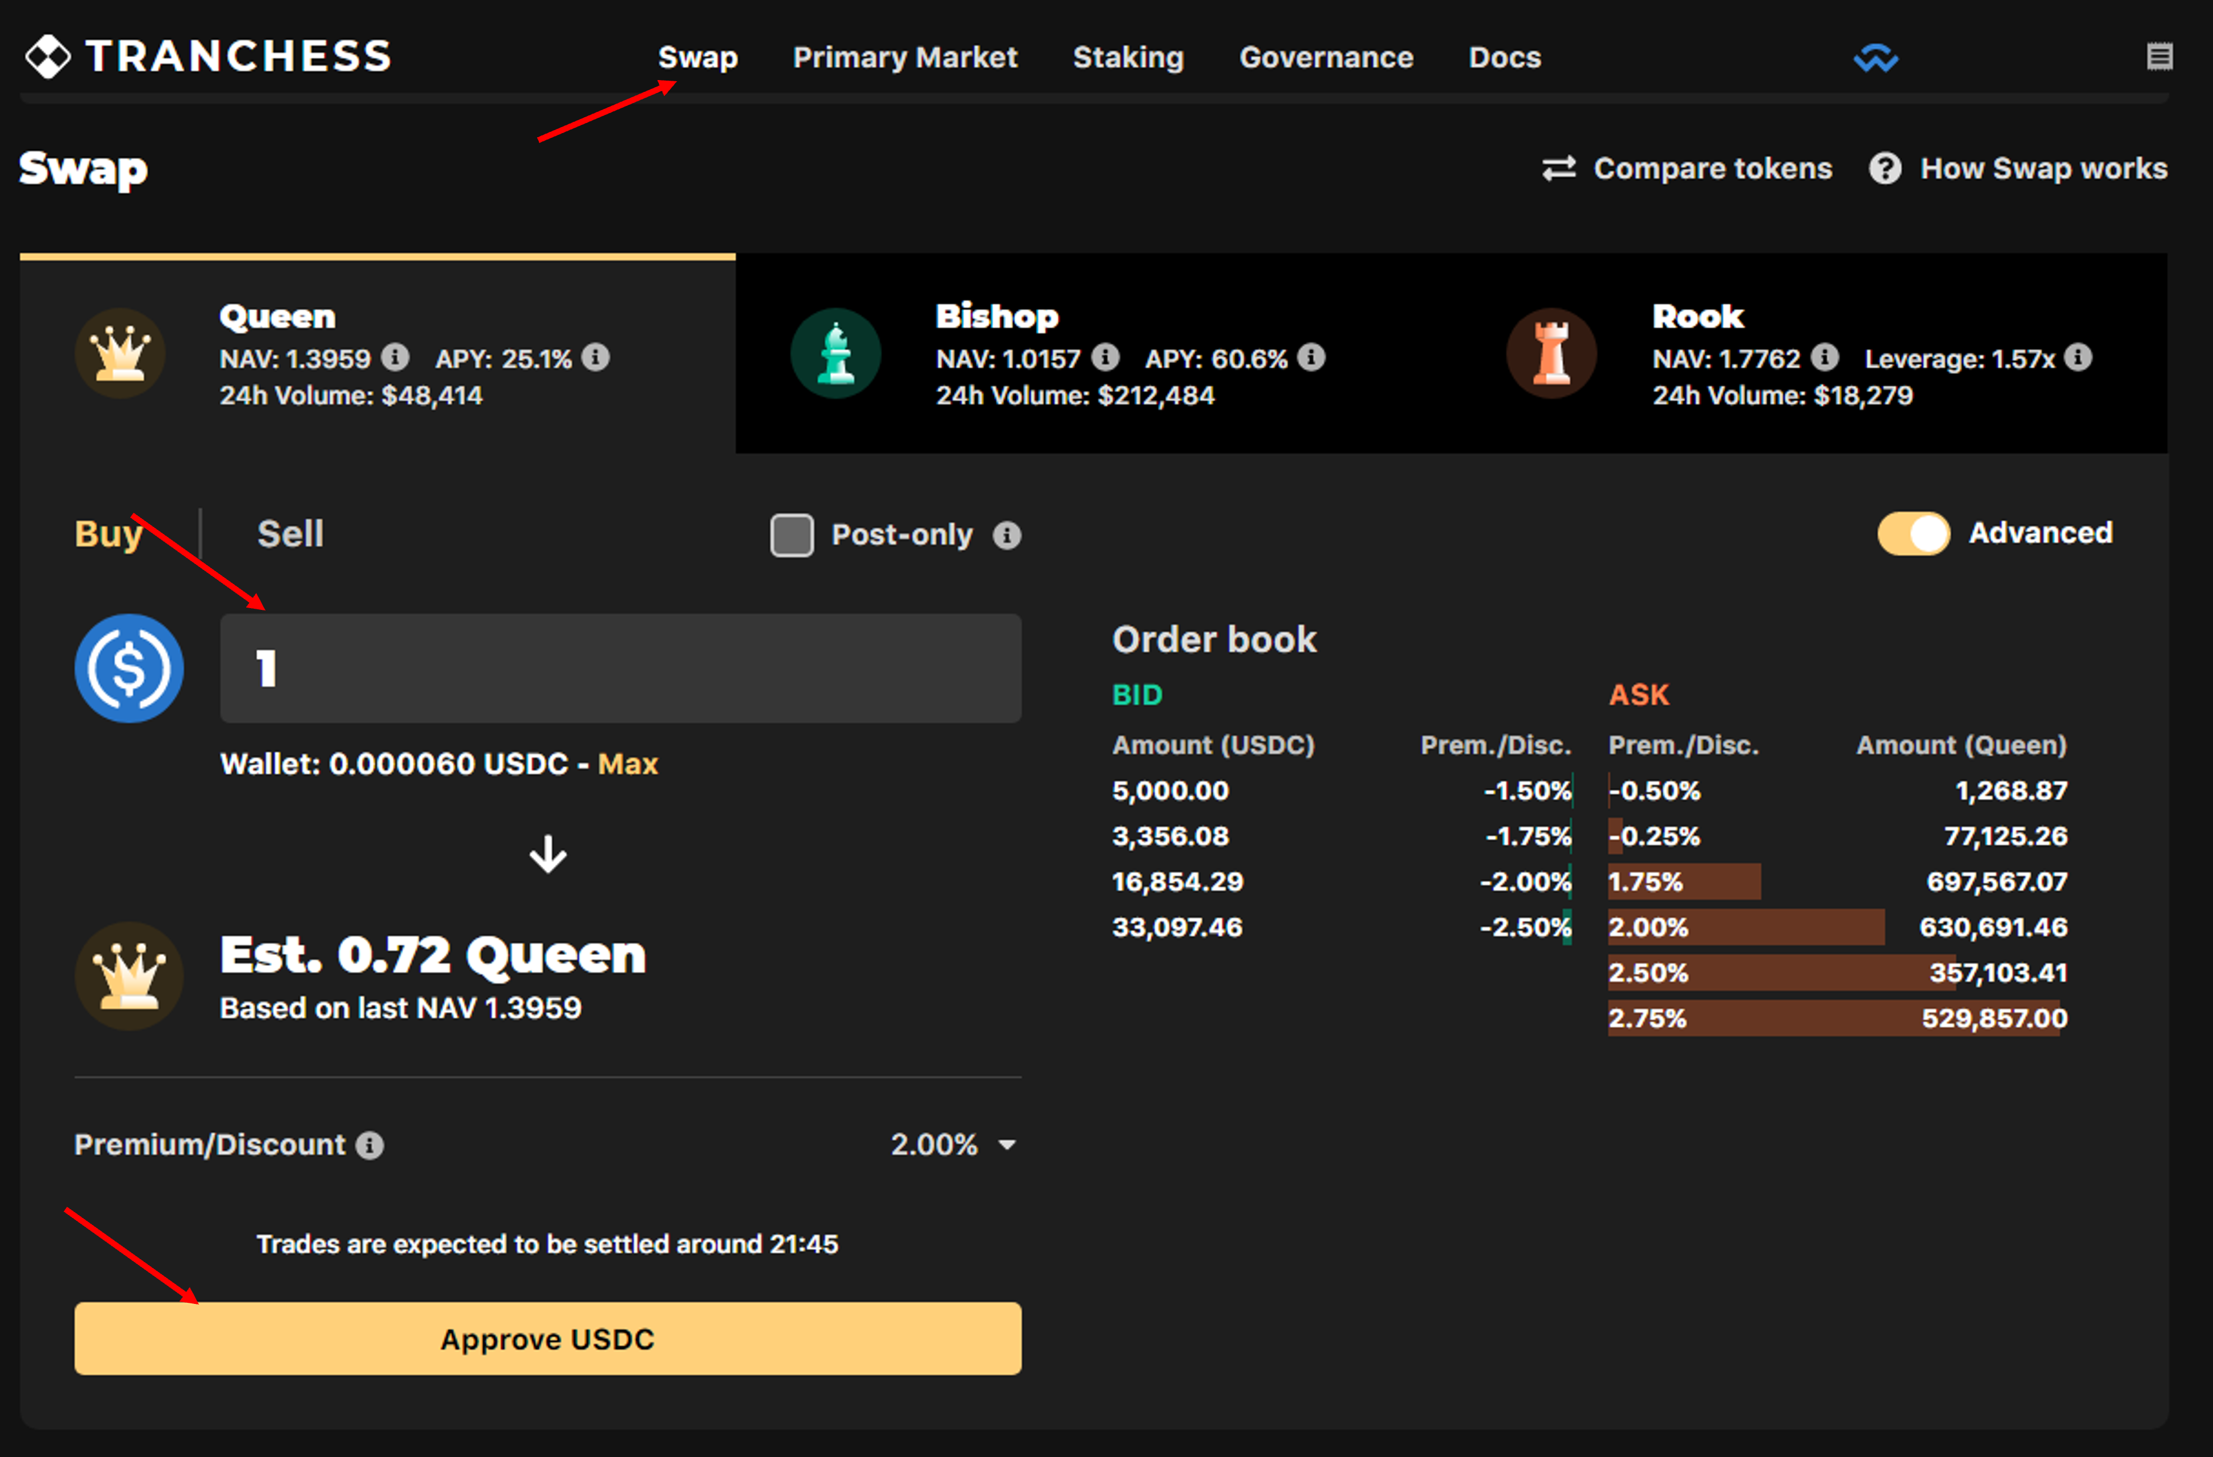Switch to the Sell tab
This screenshot has width=2213, height=1457.
pos(290,534)
